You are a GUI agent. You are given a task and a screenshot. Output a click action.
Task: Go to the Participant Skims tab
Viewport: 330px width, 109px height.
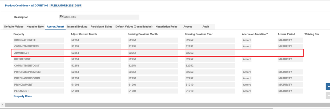[x=101, y=27]
